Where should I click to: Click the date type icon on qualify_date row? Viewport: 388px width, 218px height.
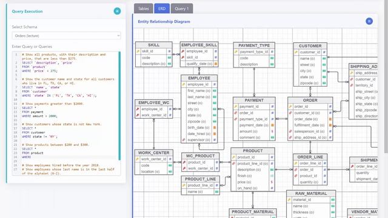click(216, 64)
